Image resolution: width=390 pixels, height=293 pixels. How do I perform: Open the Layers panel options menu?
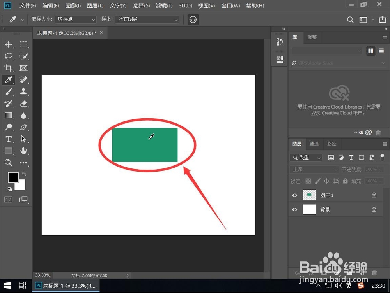(x=385, y=144)
